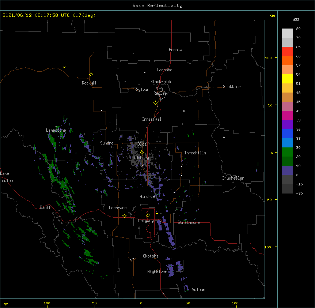Click the RockyMH label
Image resolution: width=315 pixels, height=308 pixels.
pos(90,83)
